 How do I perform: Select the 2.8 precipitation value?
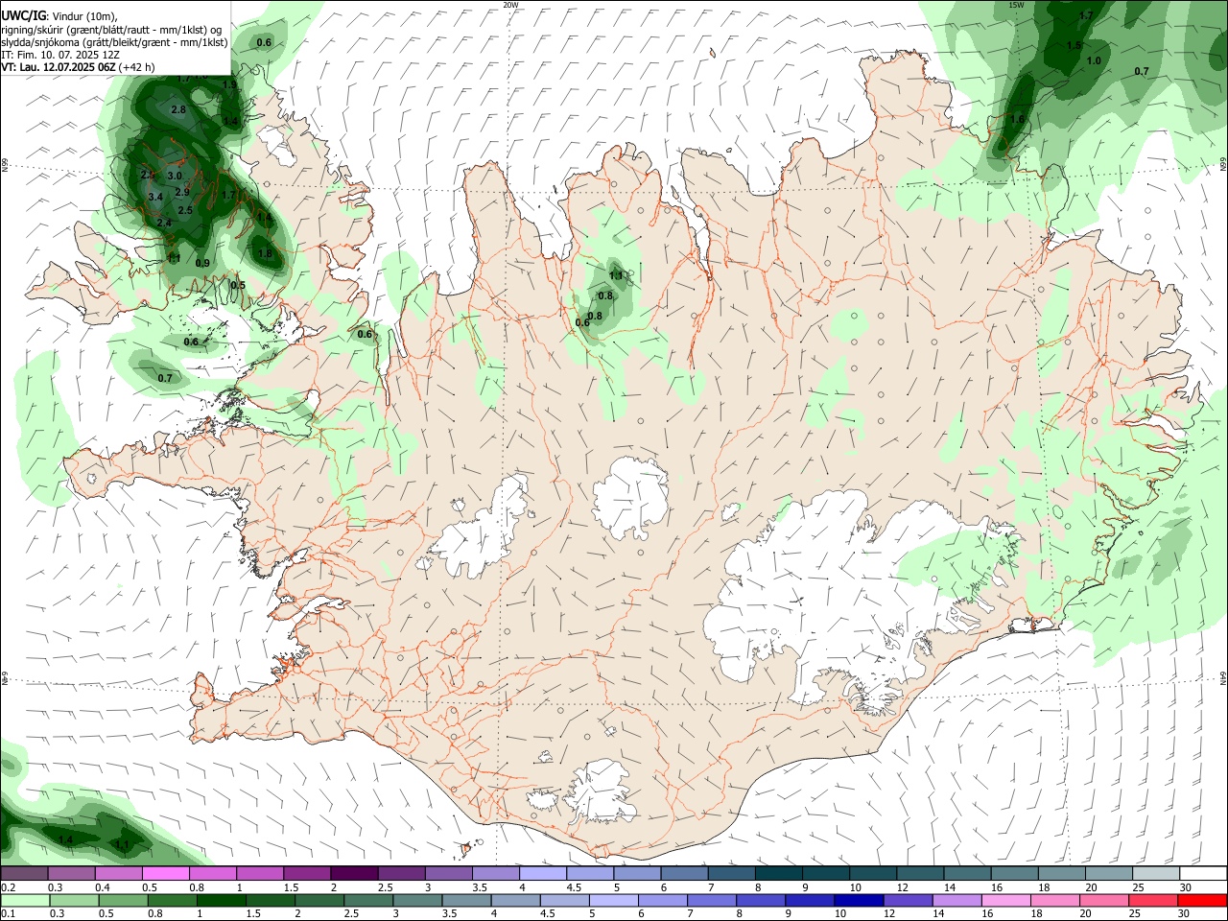(178, 110)
